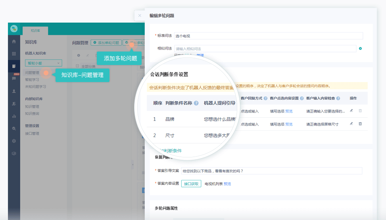
Task: Switch to the 知识库 tab
Action: coord(35,31)
